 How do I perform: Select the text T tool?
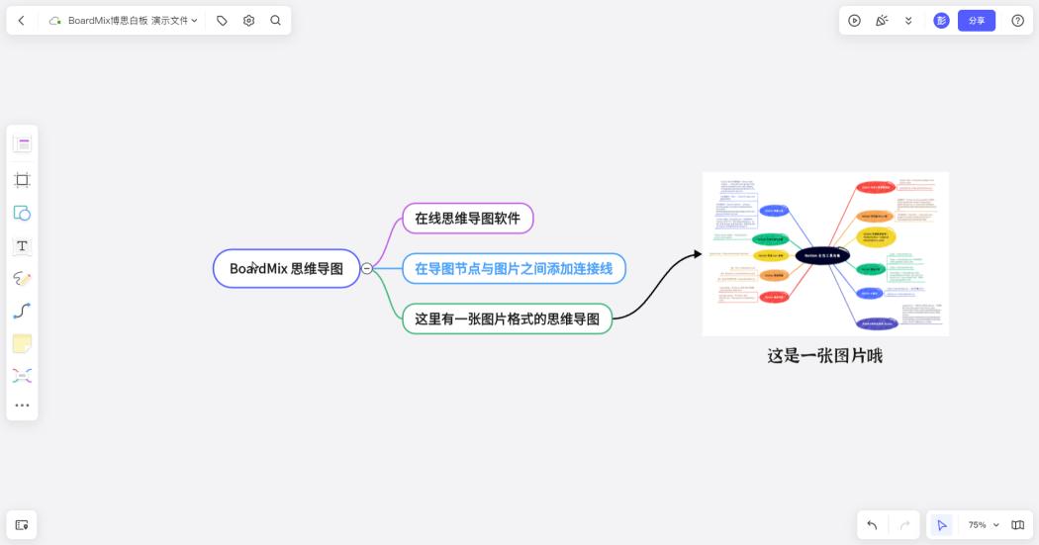tap(22, 246)
